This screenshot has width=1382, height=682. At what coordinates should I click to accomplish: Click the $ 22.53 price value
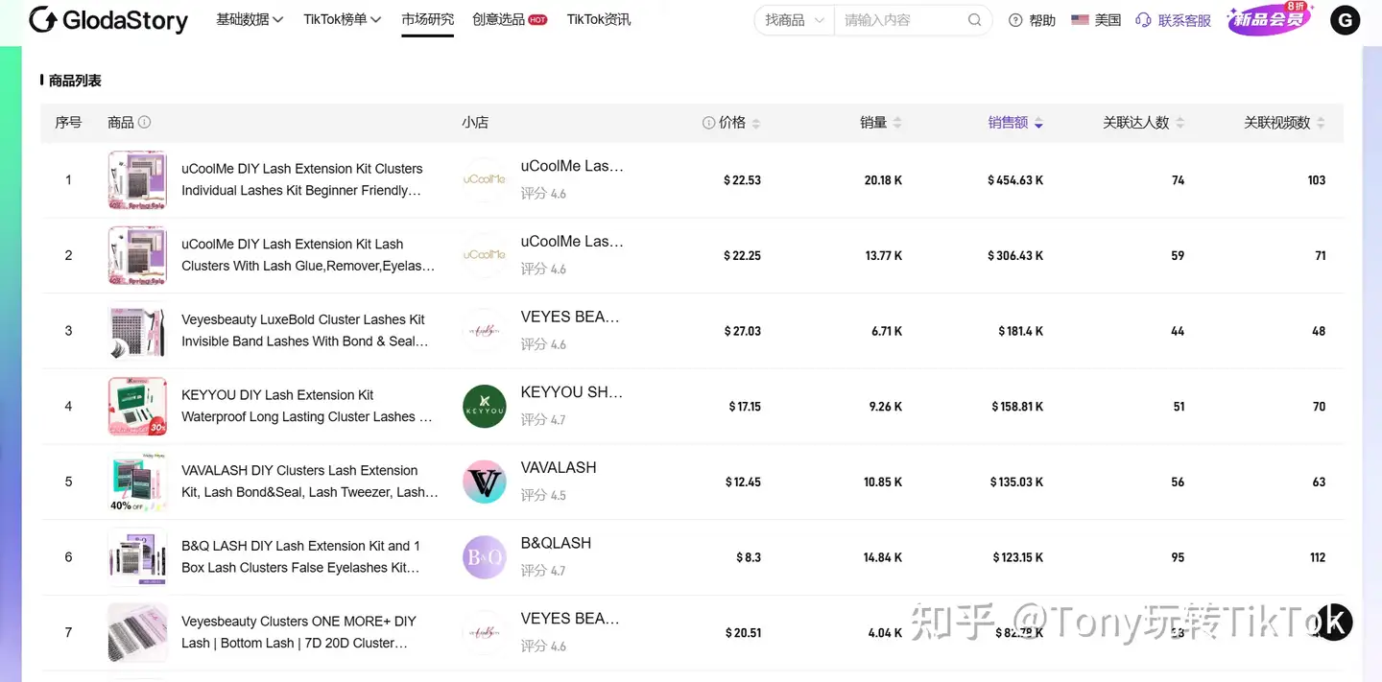(x=742, y=180)
